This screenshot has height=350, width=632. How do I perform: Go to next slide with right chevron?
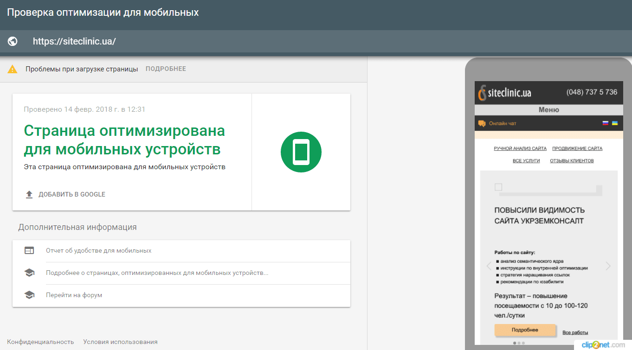[608, 266]
